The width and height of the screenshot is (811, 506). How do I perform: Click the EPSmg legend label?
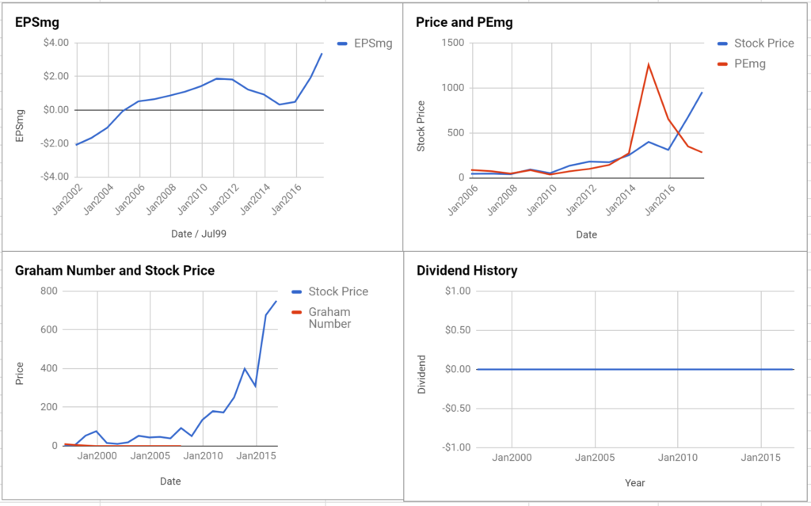point(373,44)
